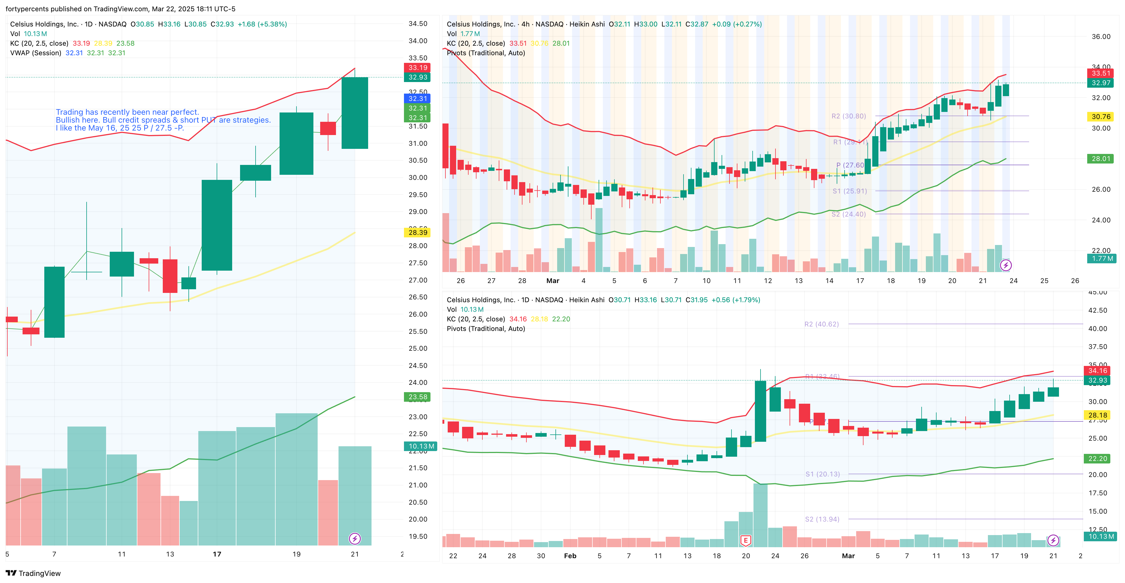
Task: Click the lightning icon in the left daily chart
Action: (355, 538)
